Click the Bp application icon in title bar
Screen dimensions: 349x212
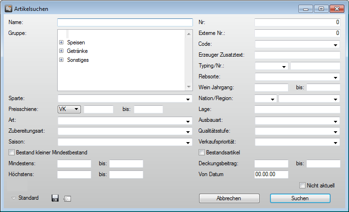(x=8, y=9)
